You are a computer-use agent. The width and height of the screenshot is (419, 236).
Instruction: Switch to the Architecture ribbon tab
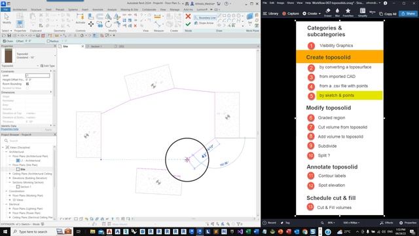[x=20, y=9]
